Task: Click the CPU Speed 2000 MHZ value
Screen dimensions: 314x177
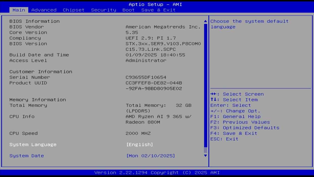Action: point(138,133)
